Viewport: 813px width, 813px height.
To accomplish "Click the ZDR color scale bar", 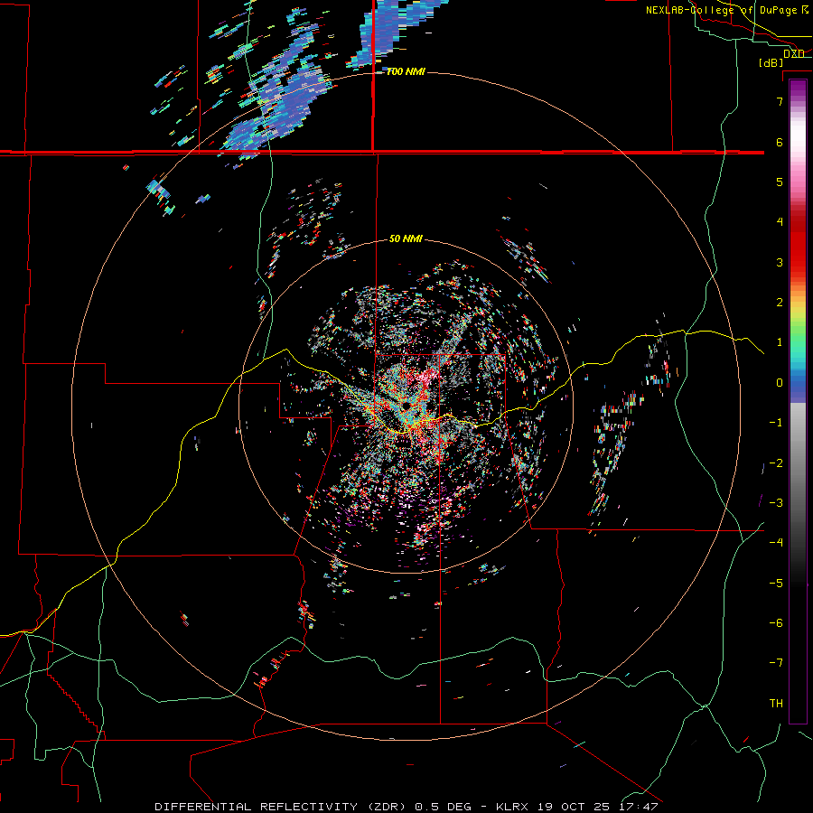I will [798, 401].
